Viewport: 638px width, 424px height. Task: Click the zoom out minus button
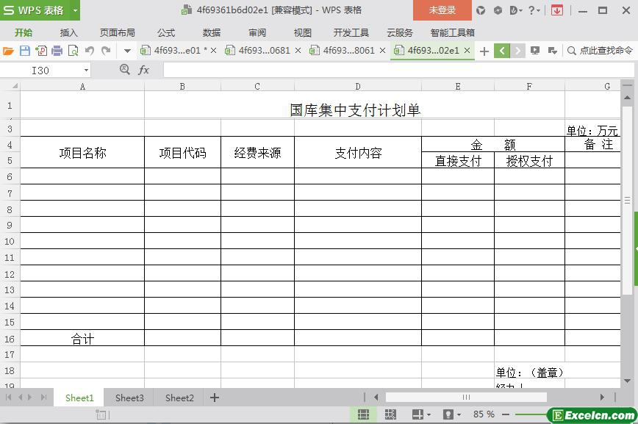504,414
